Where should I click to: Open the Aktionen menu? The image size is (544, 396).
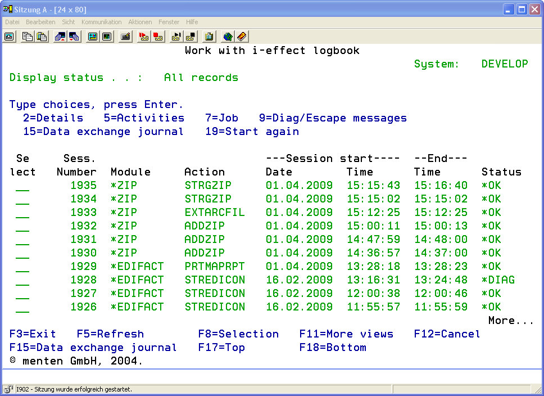point(140,22)
